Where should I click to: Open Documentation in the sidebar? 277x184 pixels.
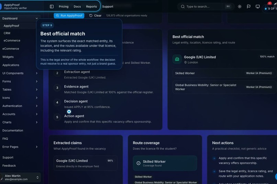(x=13, y=131)
